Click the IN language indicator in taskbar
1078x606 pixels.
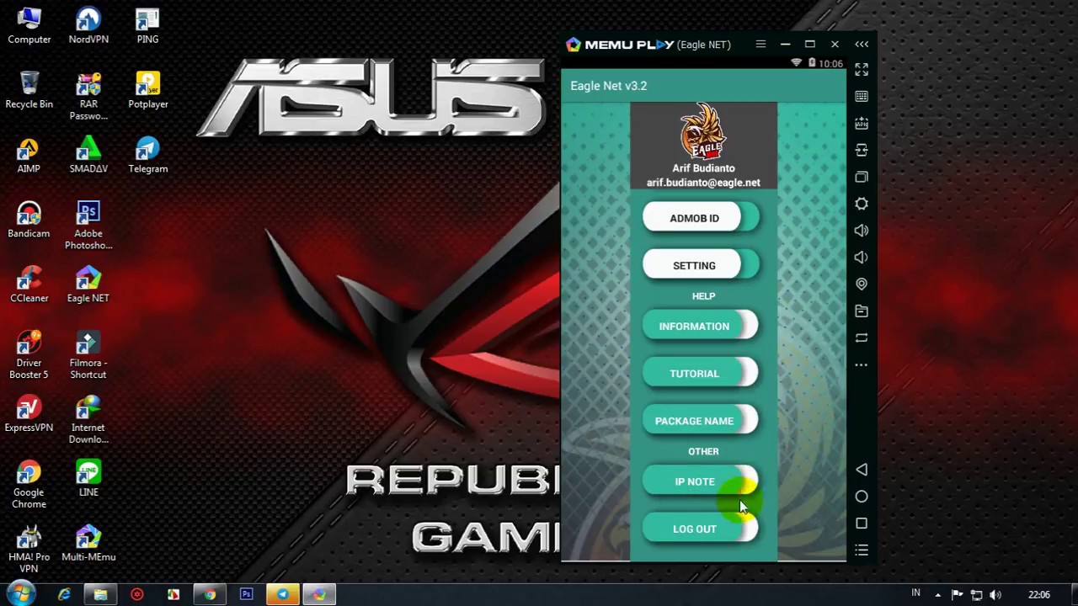[915, 593]
